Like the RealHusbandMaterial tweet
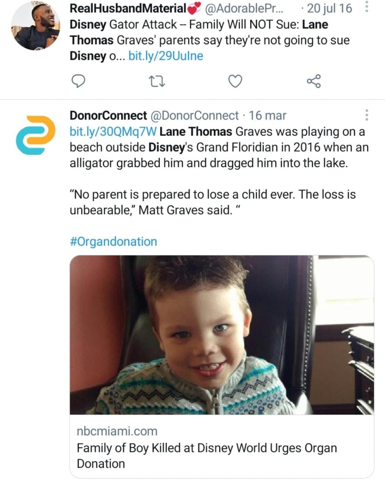The width and height of the screenshot is (385, 485). [235, 81]
